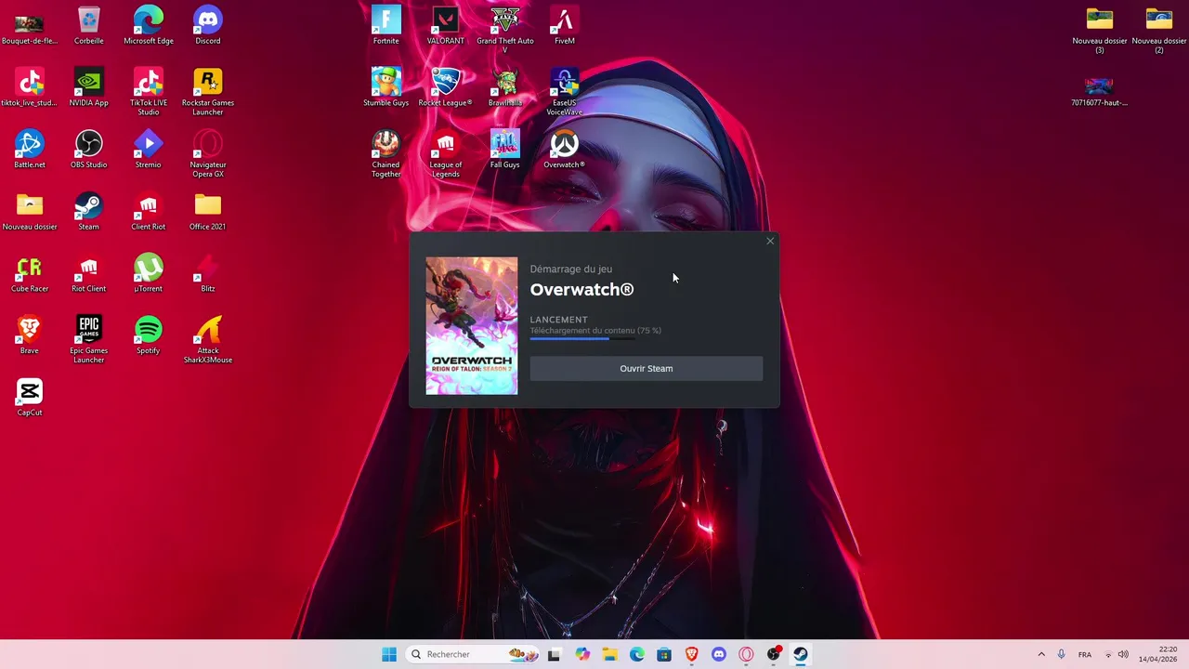Open the FRA language switcher
This screenshot has height=669, width=1189.
[x=1085, y=654]
